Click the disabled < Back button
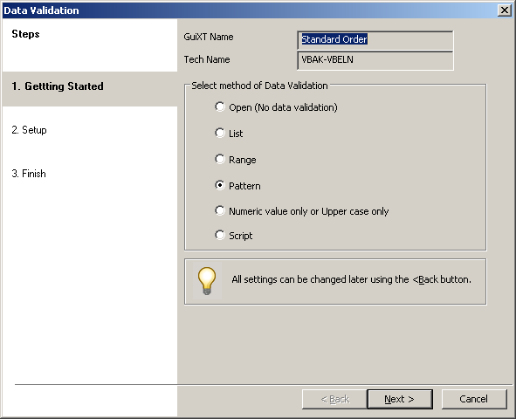Screen dimensions: 516x419 tap(334, 399)
